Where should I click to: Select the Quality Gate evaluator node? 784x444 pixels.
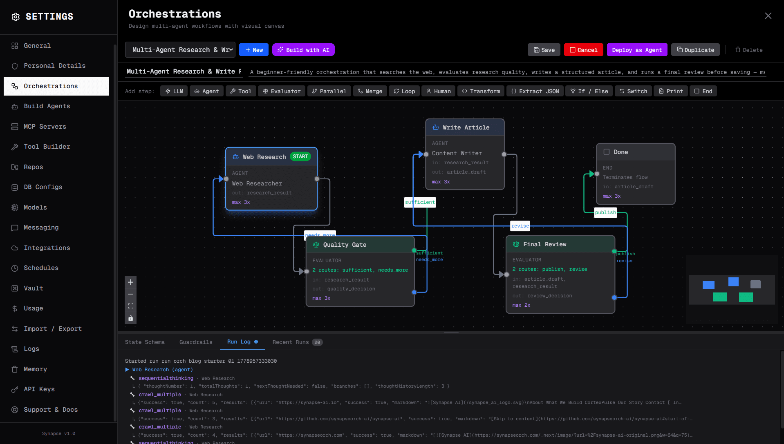[360, 271]
